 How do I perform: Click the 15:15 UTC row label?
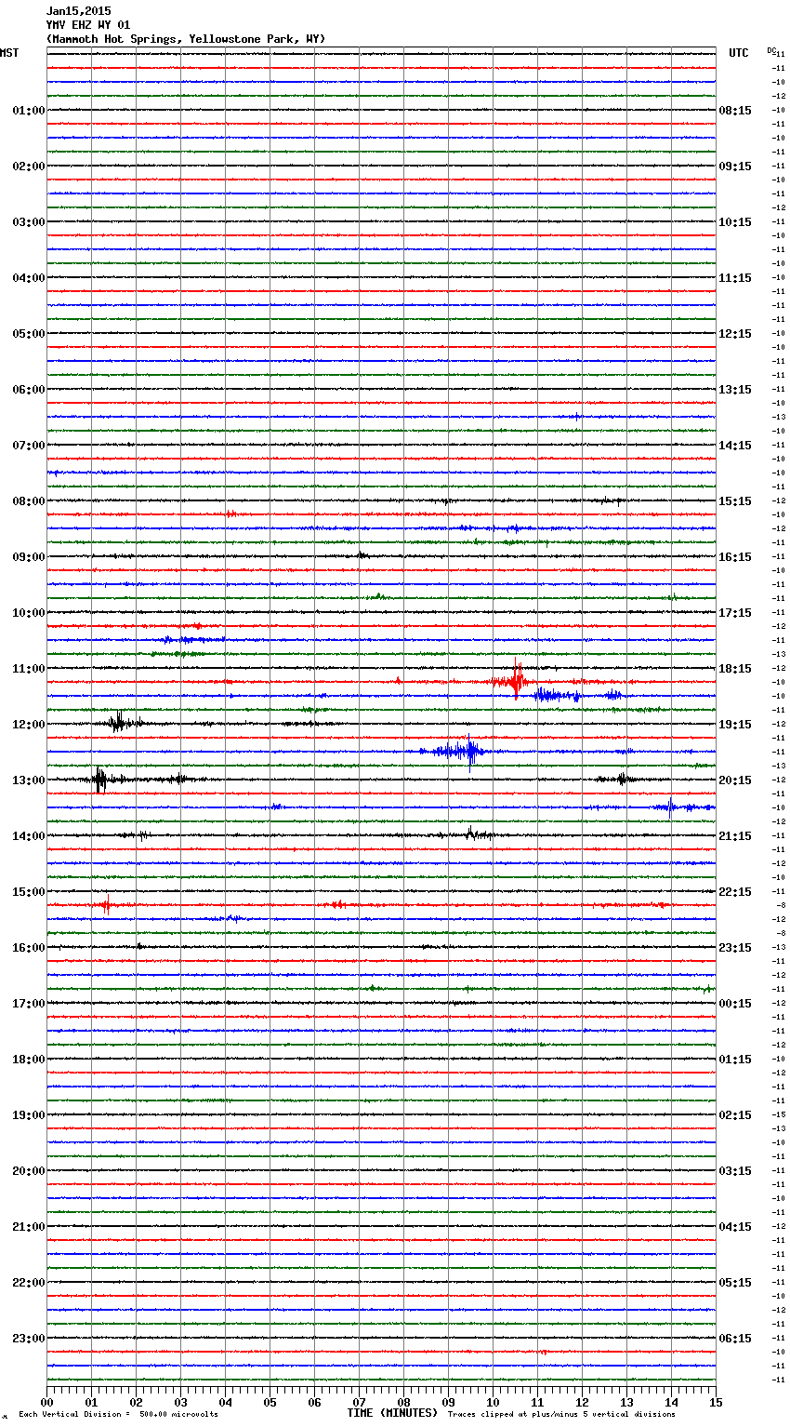735,501
